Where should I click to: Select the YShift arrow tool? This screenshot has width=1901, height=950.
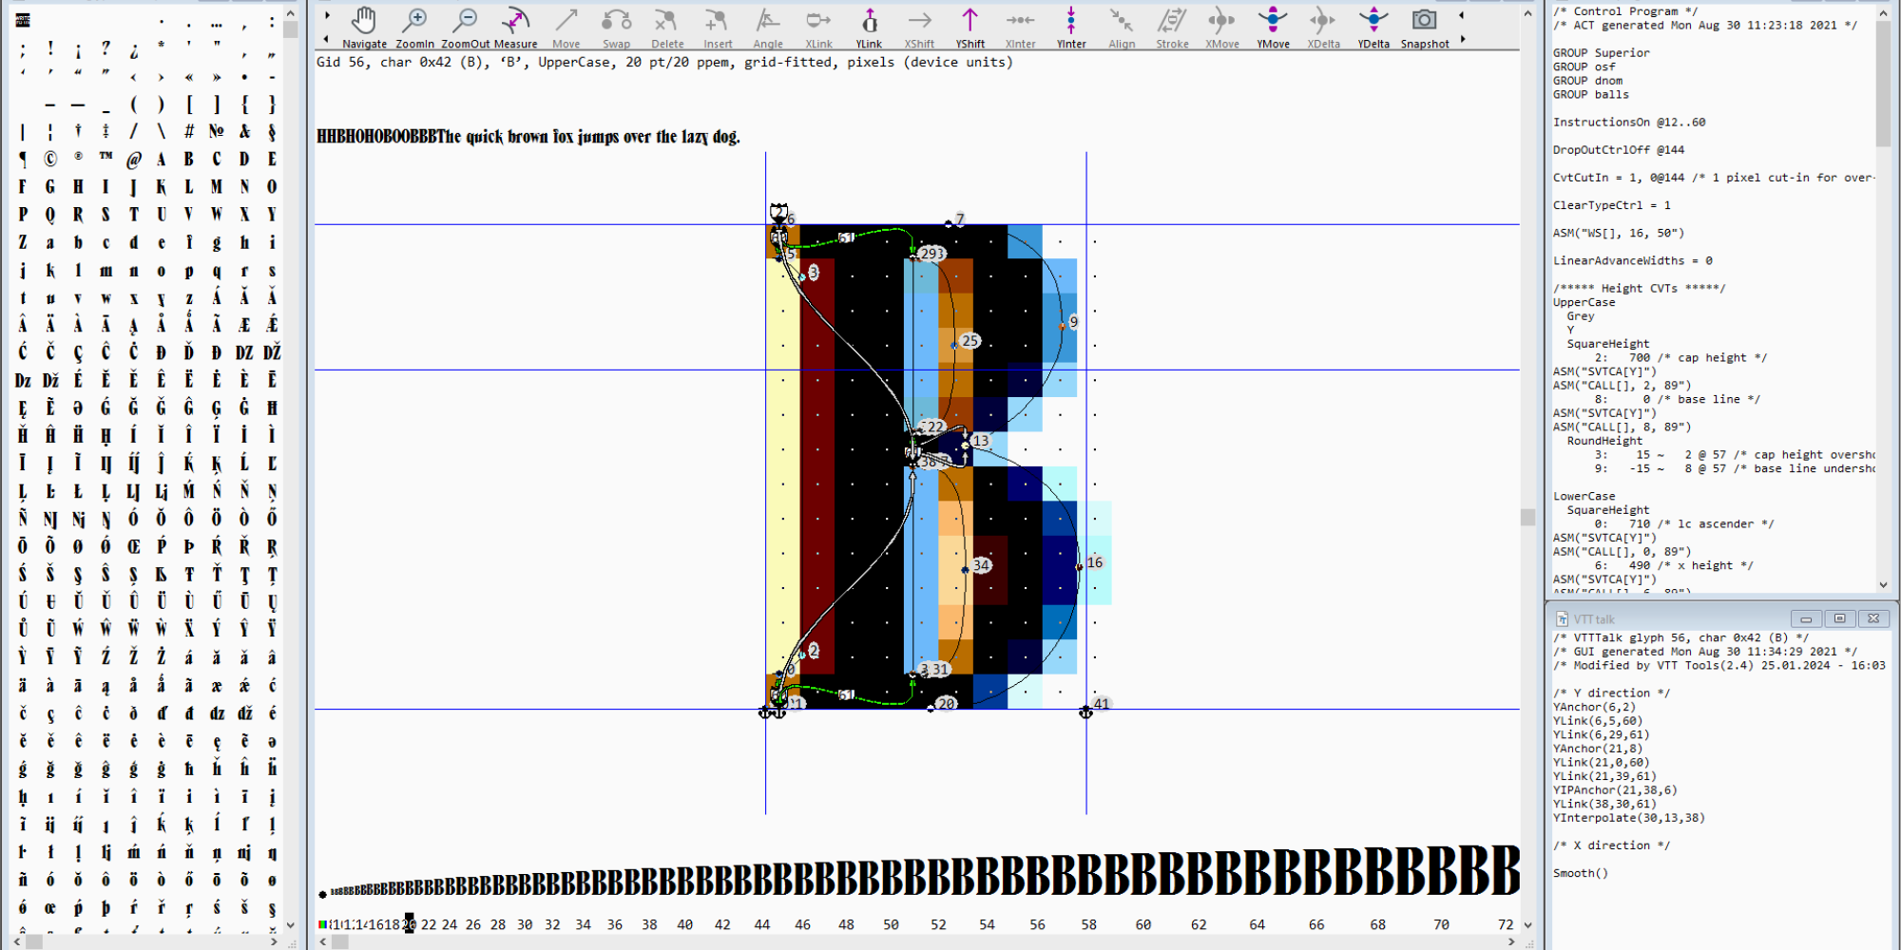pyautogui.click(x=970, y=28)
